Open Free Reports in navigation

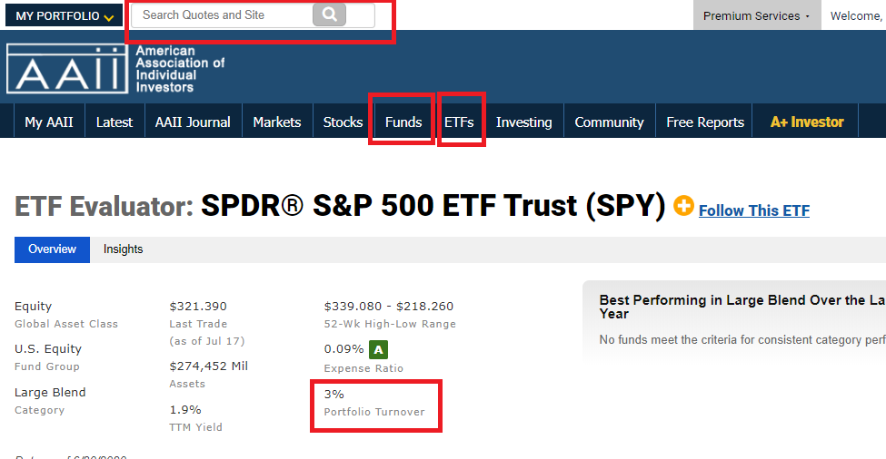pyautogui.click(x=705, y=122)
